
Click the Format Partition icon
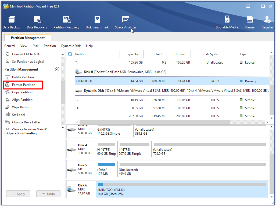pos(8,85)
